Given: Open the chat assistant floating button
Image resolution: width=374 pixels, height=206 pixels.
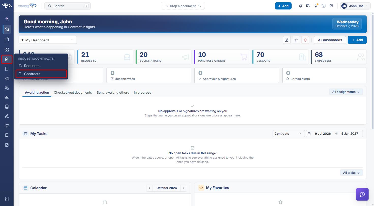Looking at the screenshot, I should (x=362, y=194).
